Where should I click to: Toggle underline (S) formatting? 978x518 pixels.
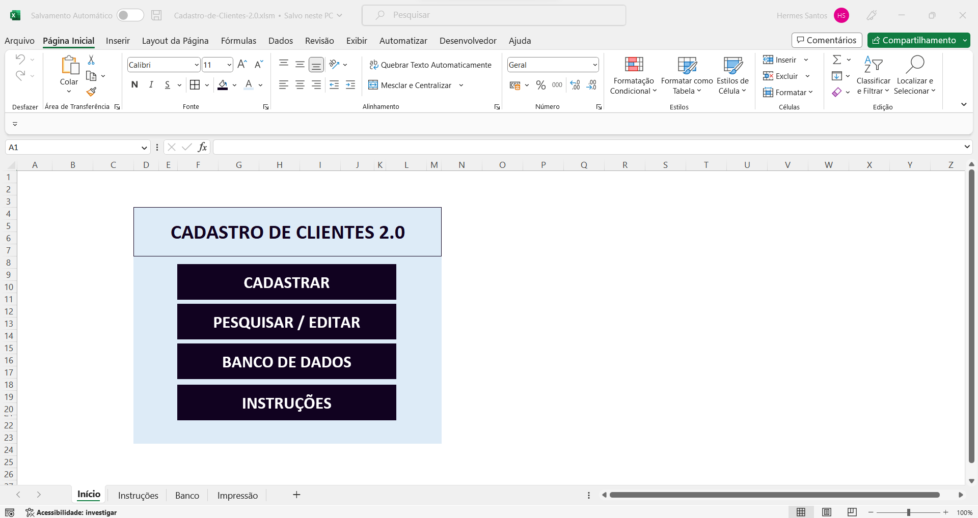167,85
